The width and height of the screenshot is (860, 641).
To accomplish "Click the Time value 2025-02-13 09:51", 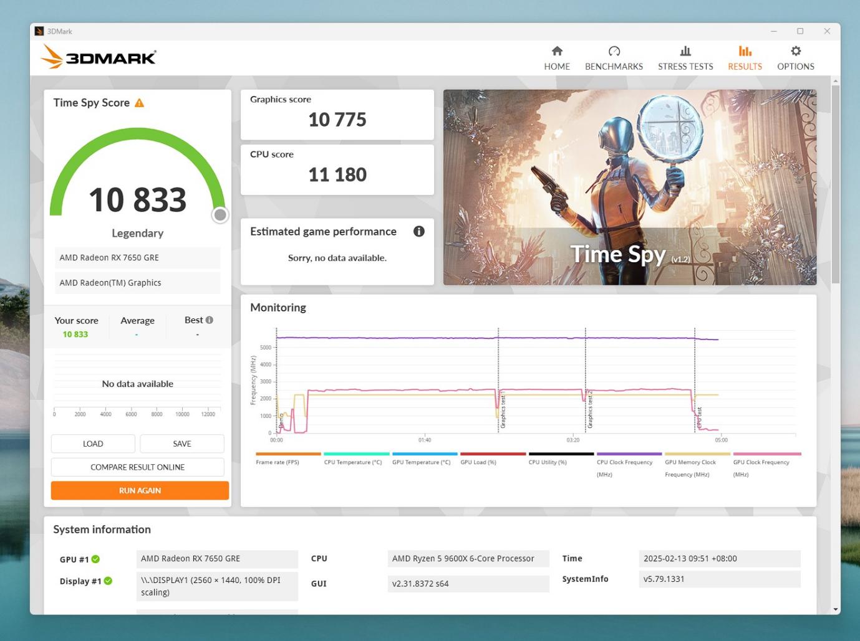I will 719,559.
